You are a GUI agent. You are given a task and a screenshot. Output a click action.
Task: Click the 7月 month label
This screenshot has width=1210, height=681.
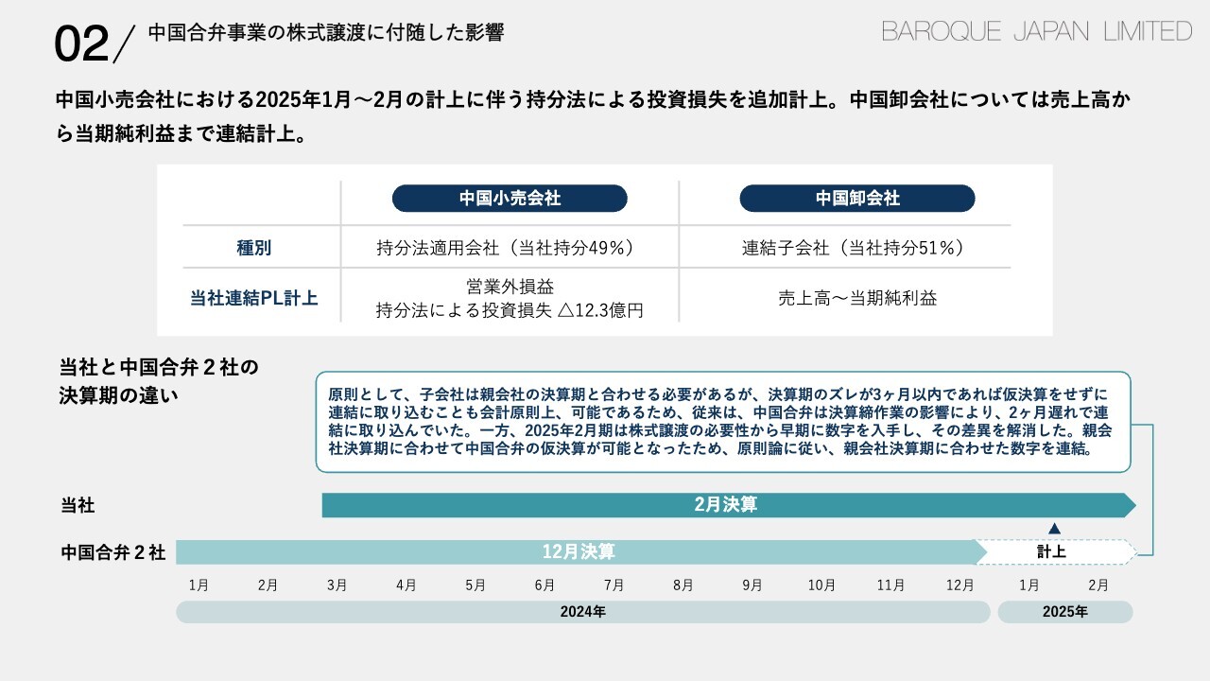(x=614, y=585)
